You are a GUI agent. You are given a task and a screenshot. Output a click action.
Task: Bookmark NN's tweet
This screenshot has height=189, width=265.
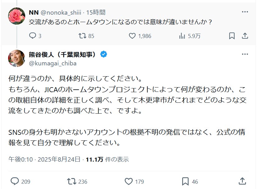(x=232, y=36)
